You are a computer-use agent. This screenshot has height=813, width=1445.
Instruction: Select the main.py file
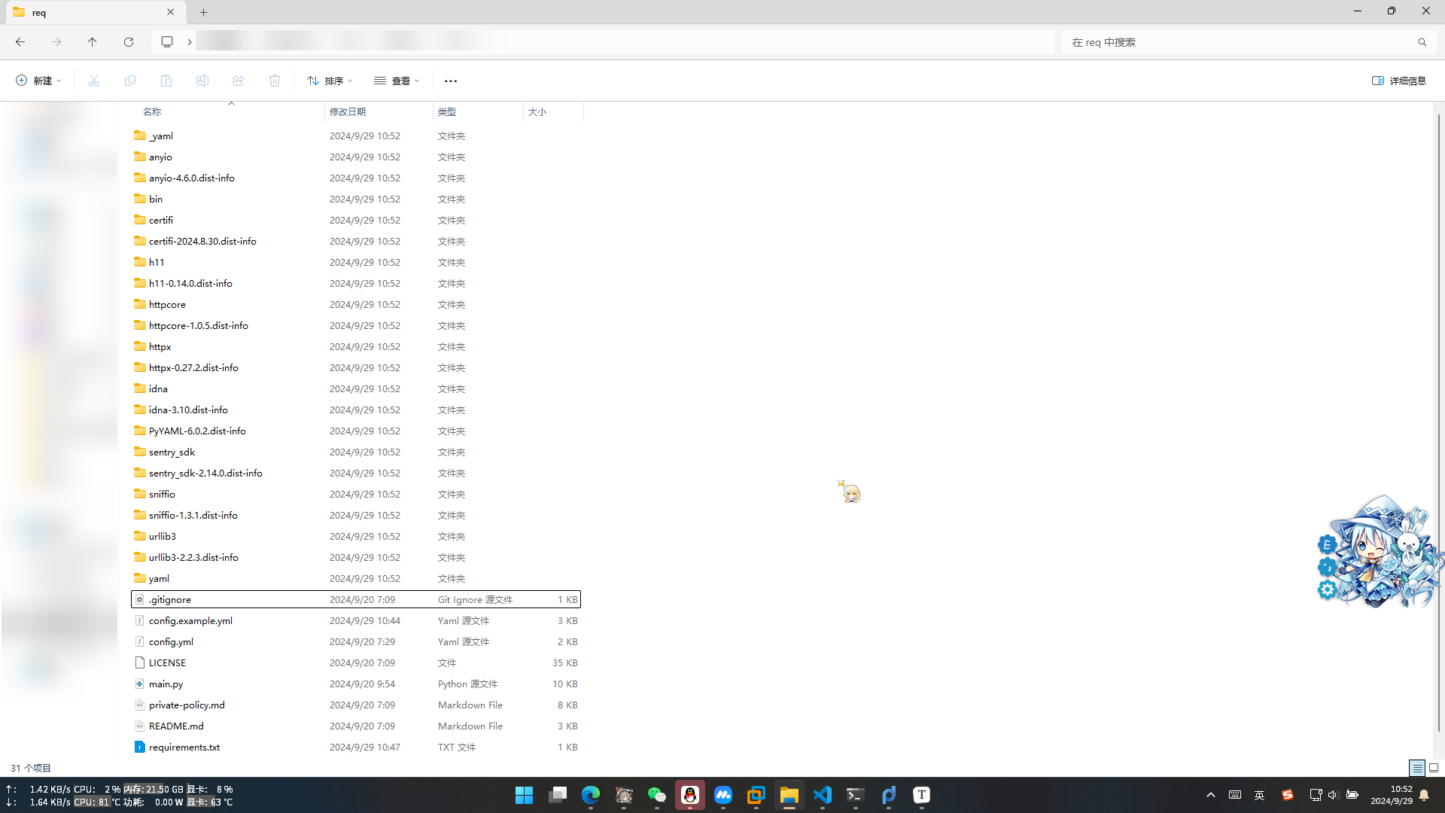point(166,684)
